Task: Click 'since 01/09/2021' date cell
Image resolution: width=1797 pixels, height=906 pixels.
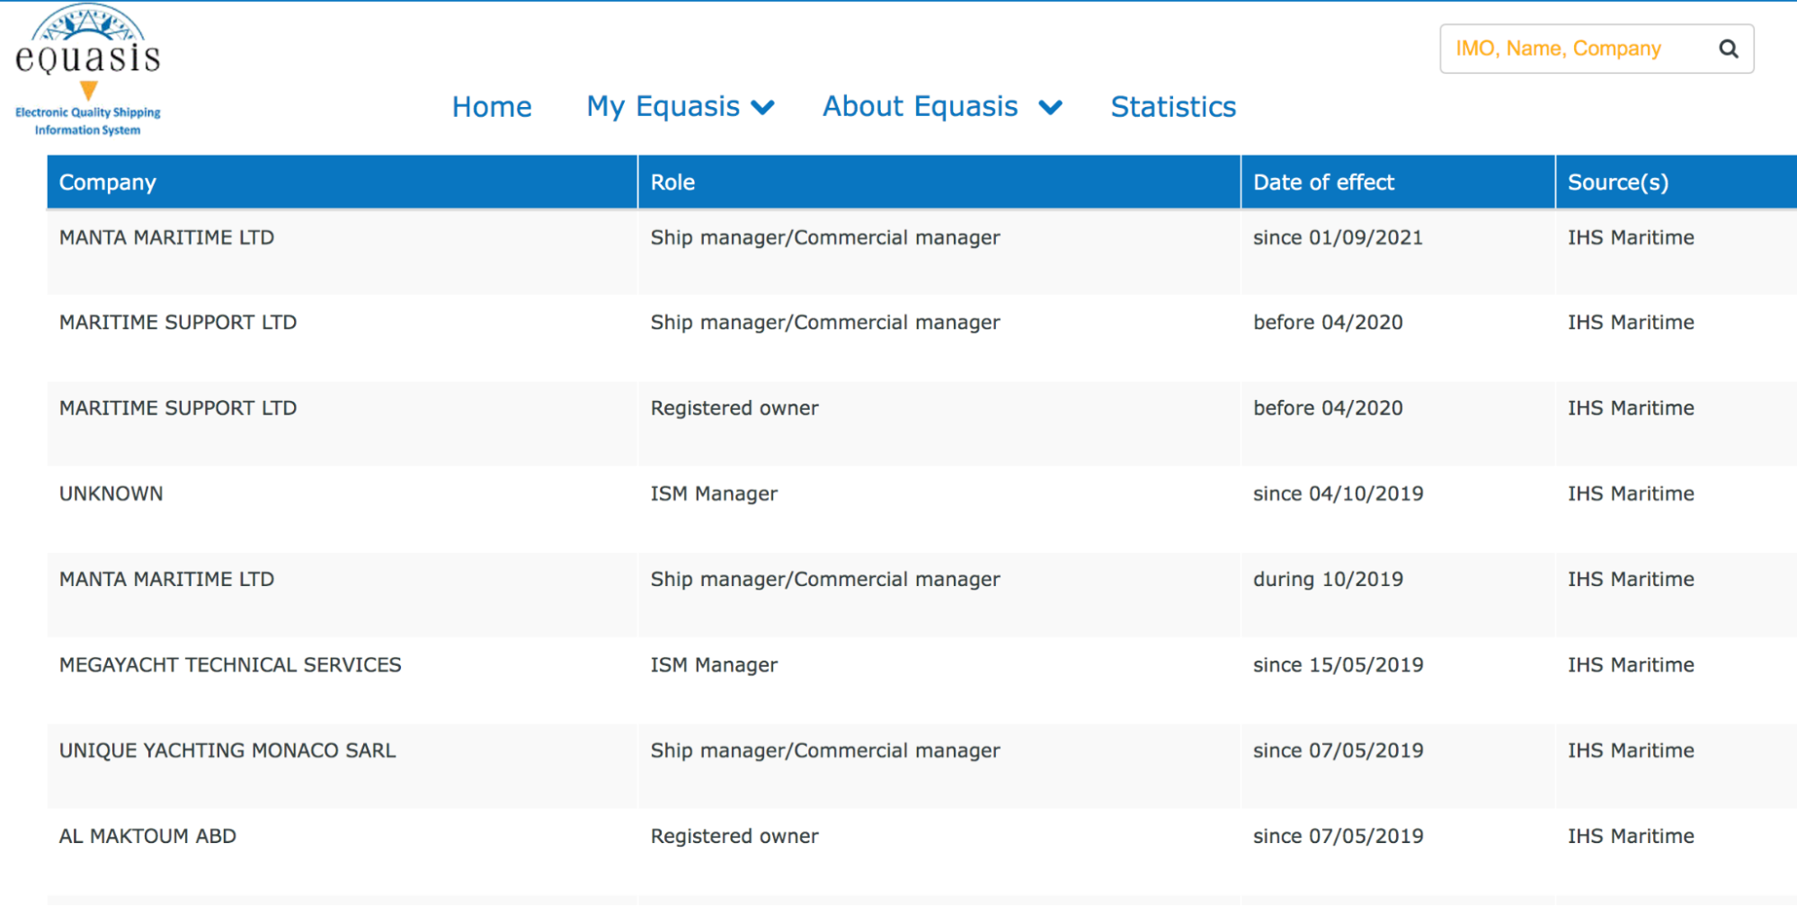Action: [x=1338, y=237]
